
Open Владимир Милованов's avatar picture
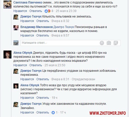(x=16, y=28)
